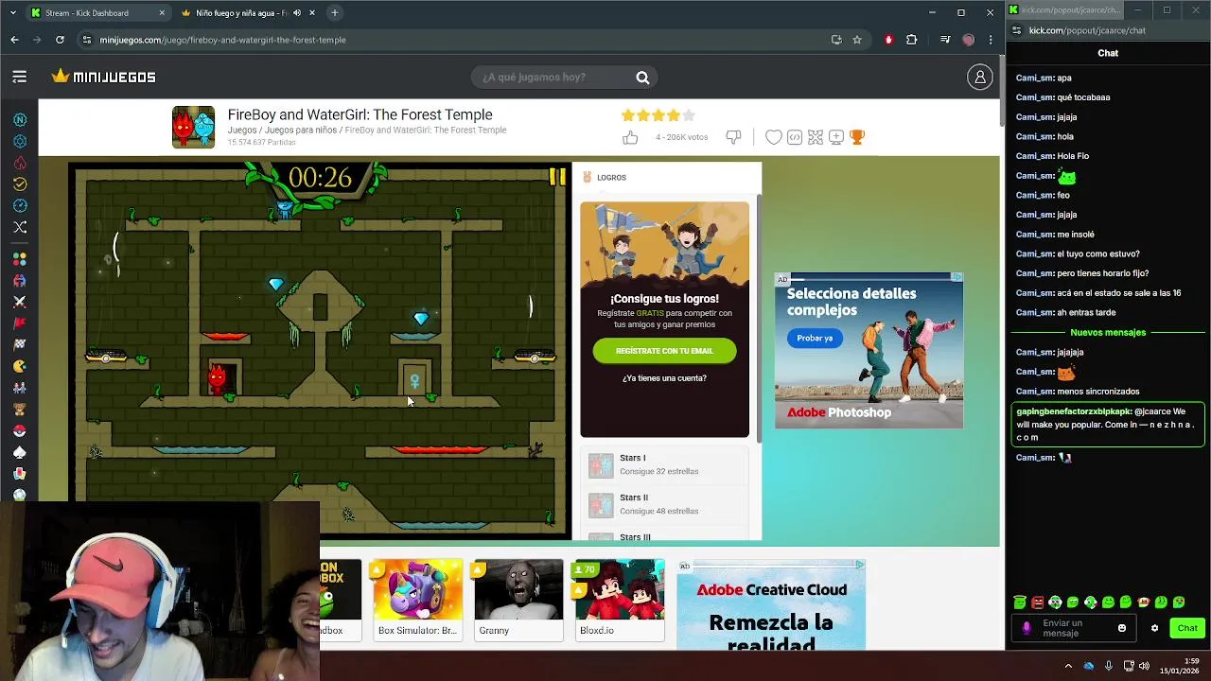The width and height of the screenshot is (1211, 681).
Task: Open the browser extensions puzzle icon
Action: pyautogui.click(x=912, y=40)
